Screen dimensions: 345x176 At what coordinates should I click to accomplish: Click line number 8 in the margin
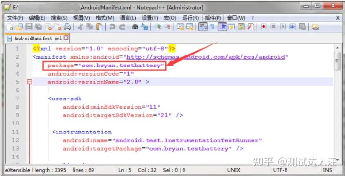pyautogui.click(x=17, y=107)
